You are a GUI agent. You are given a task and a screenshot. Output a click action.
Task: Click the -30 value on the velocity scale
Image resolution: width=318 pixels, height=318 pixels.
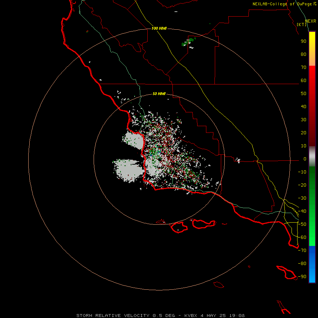302,198
